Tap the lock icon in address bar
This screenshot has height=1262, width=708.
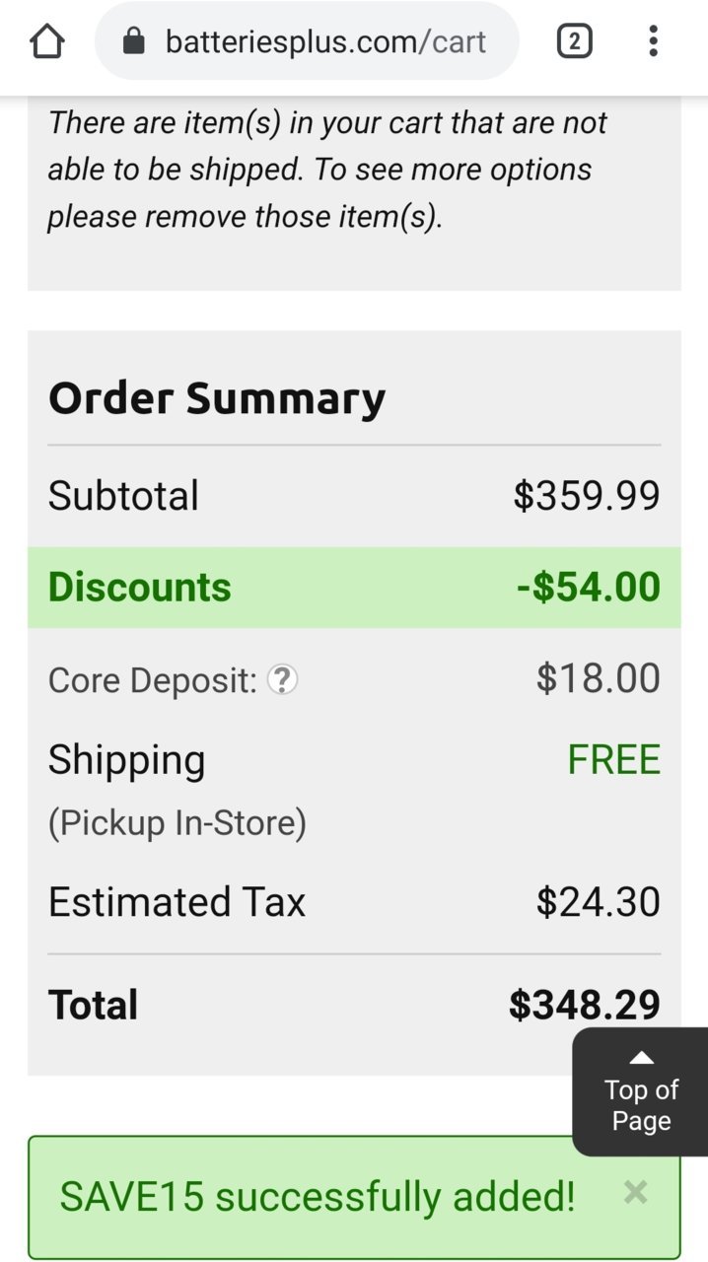click(134, 41)
